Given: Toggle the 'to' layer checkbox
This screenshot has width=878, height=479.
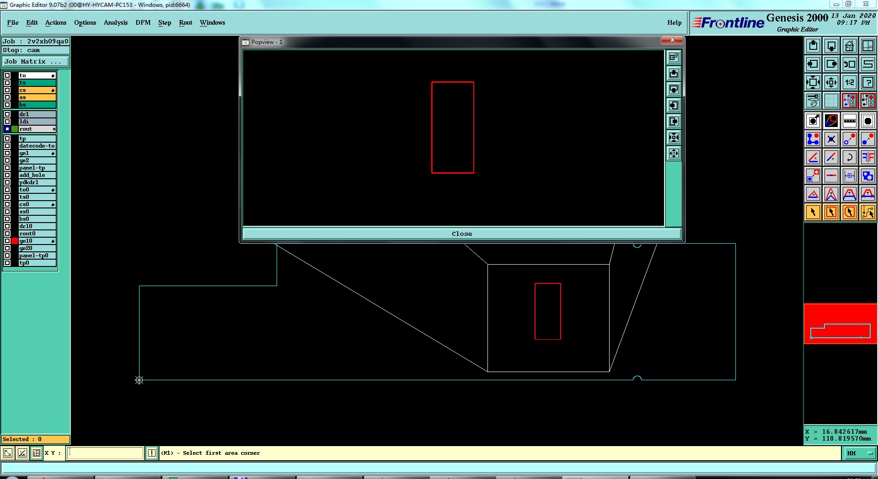Looking at the screenshot, I should (x=7, y=75).
